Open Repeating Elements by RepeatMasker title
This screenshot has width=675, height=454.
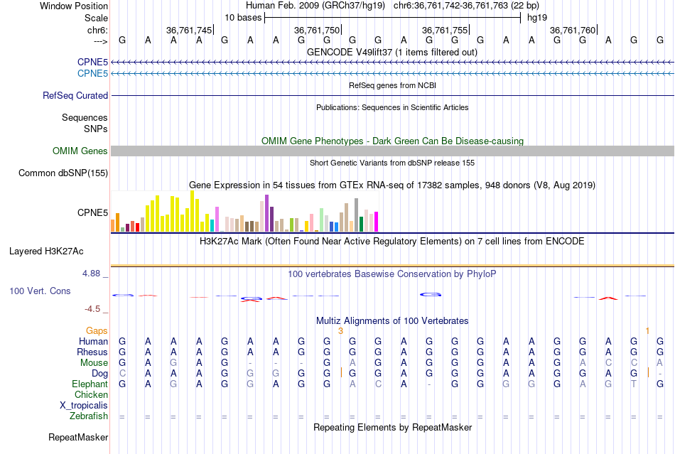392,427
